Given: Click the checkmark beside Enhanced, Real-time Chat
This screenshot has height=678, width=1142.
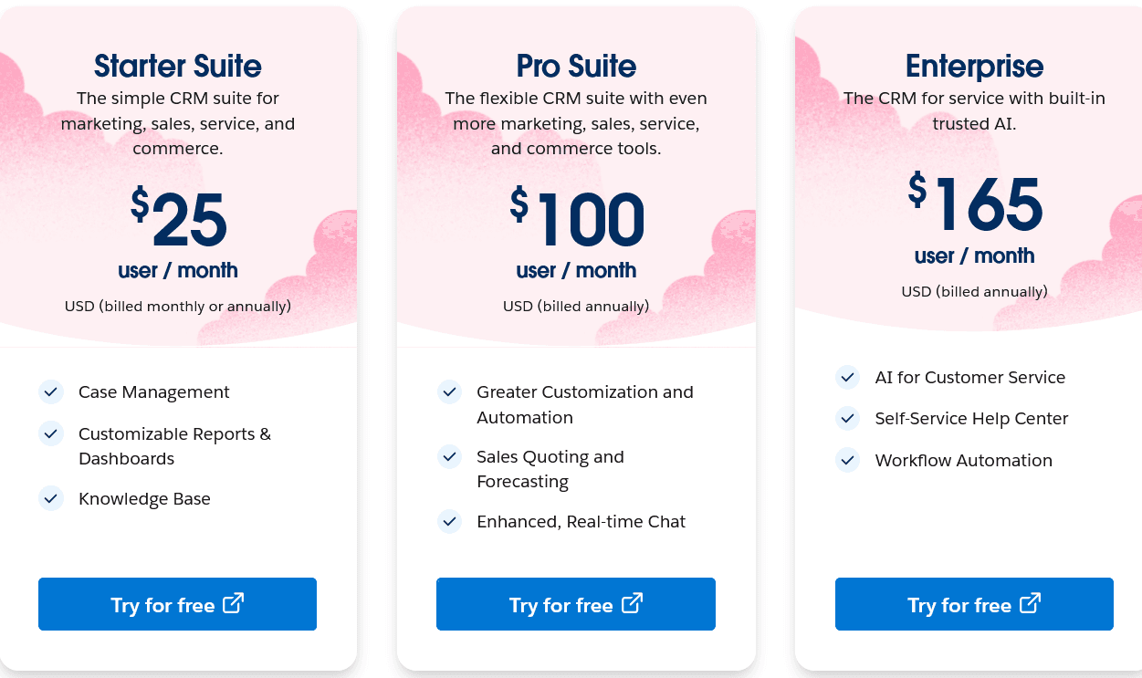Looking at the screenshot, I should click(x=448, y=521).
